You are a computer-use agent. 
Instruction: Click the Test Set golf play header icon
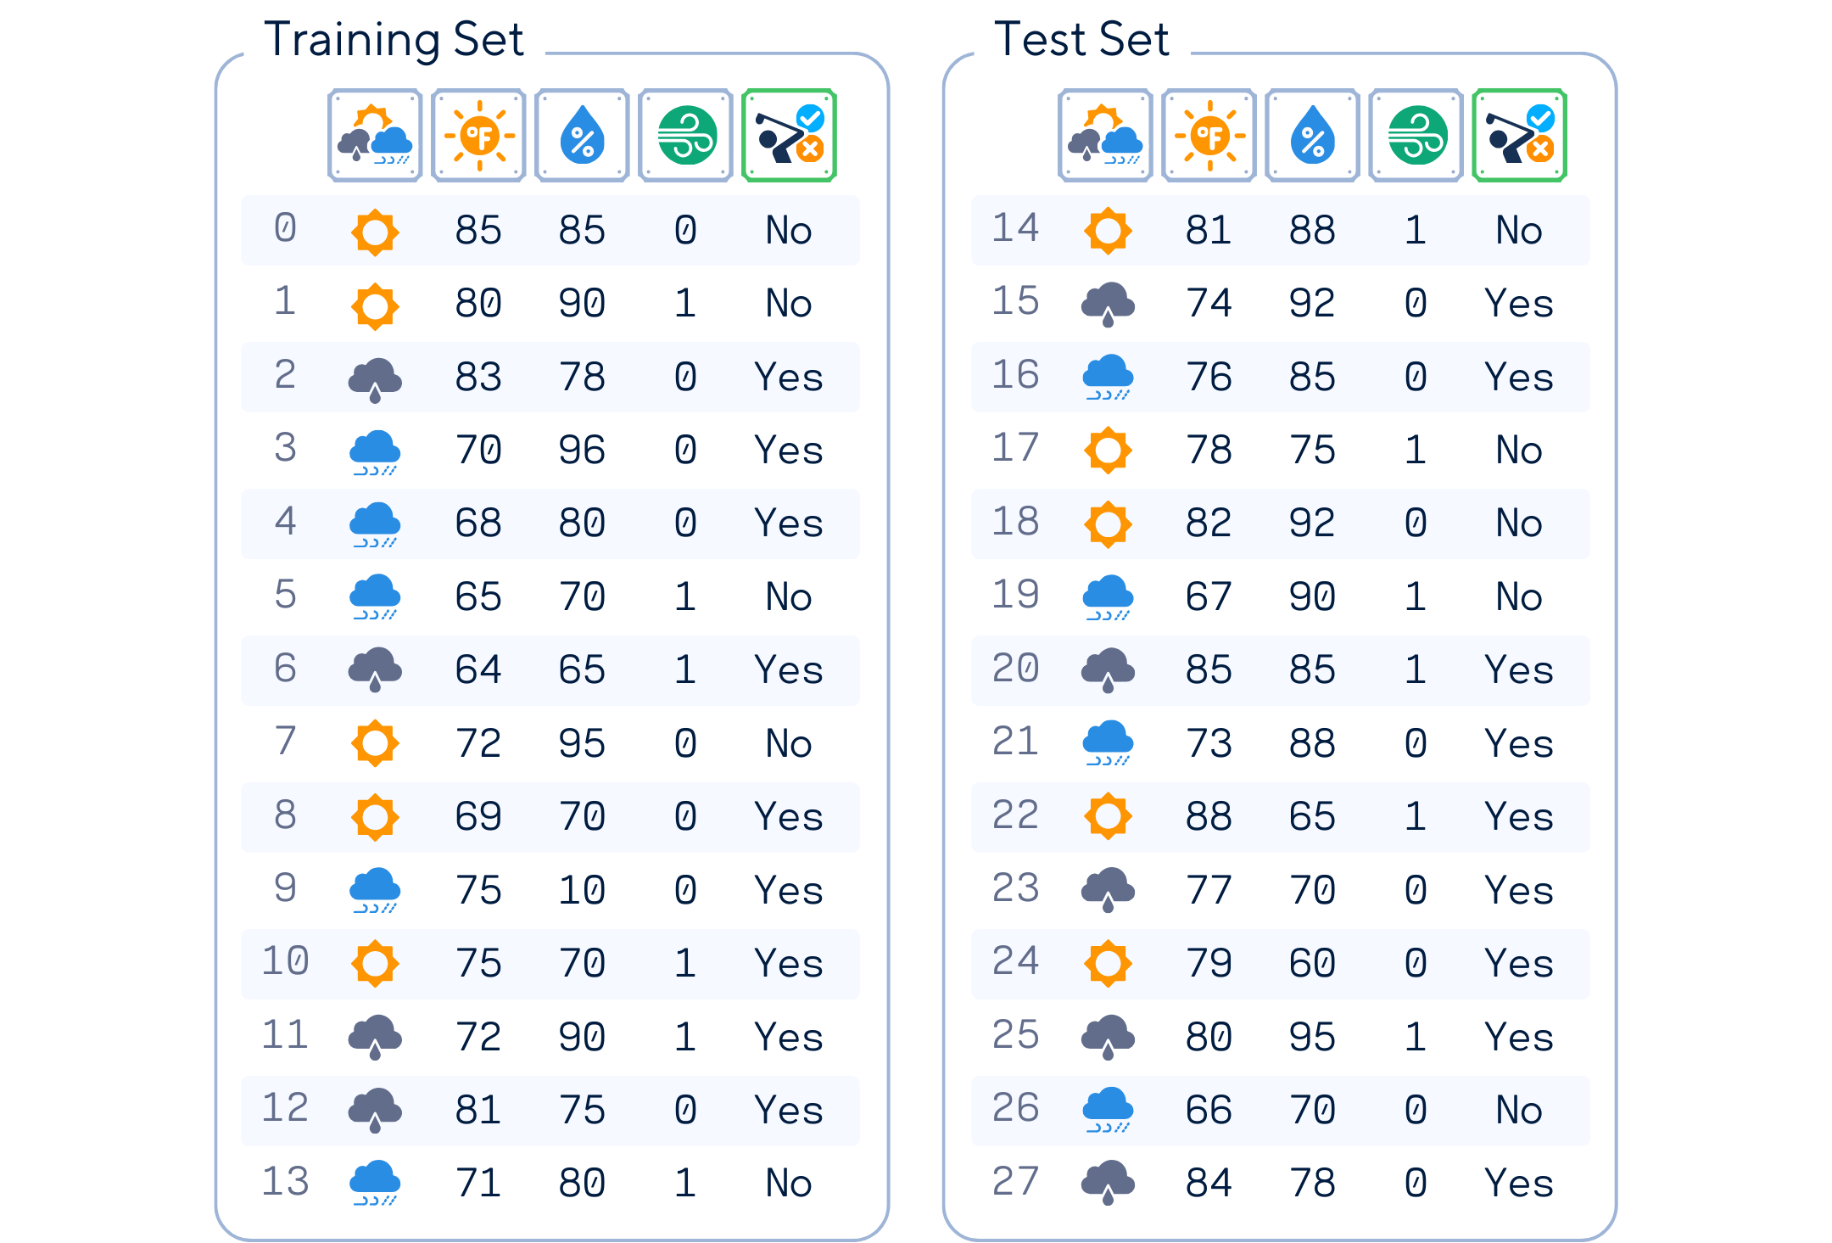click(1519, 136)
